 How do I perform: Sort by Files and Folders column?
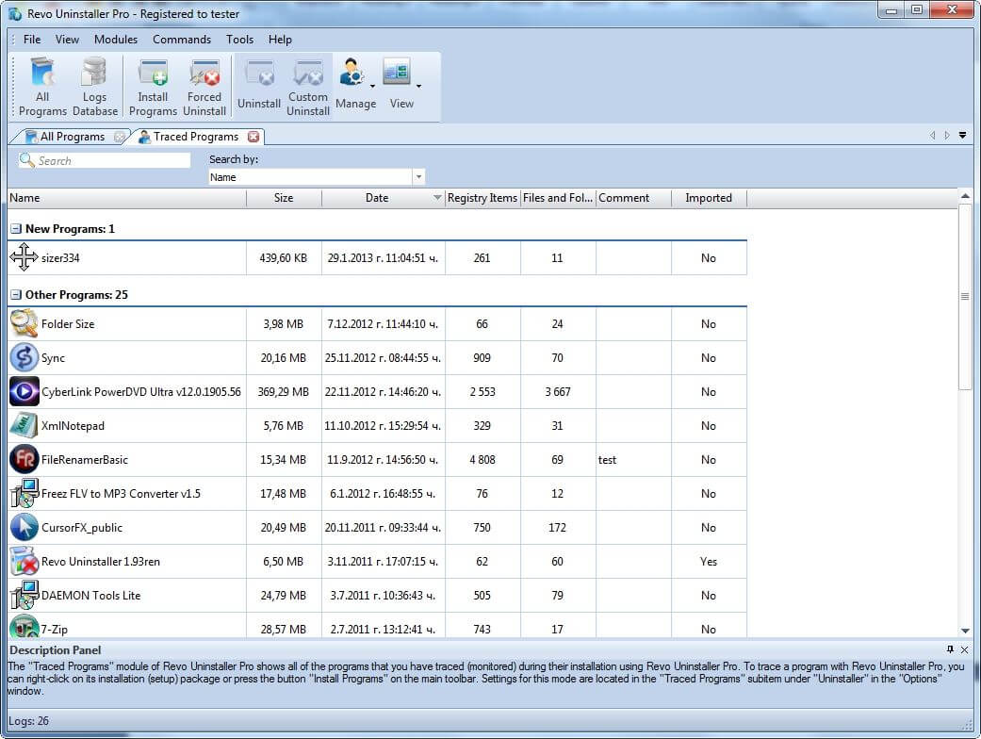click(558, 198)
